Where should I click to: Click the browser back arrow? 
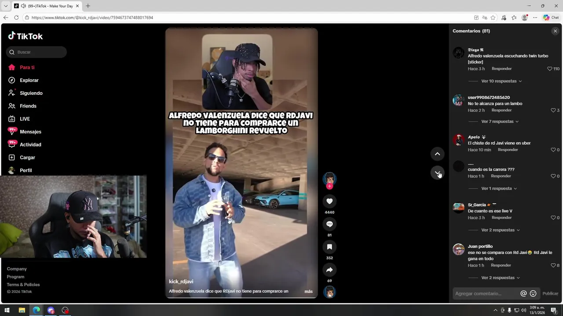click(5, 18)
